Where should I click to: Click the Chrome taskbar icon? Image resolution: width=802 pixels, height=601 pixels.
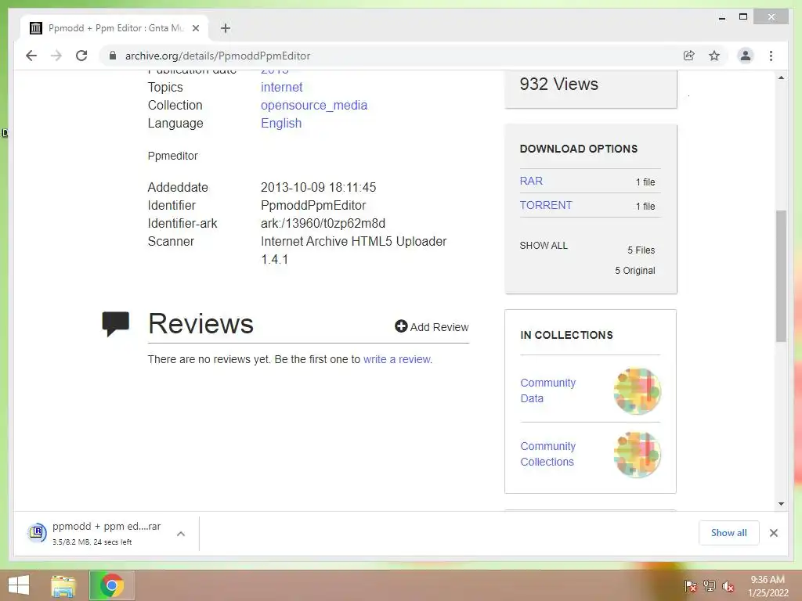pyautogui.click(x=111, y=585)
